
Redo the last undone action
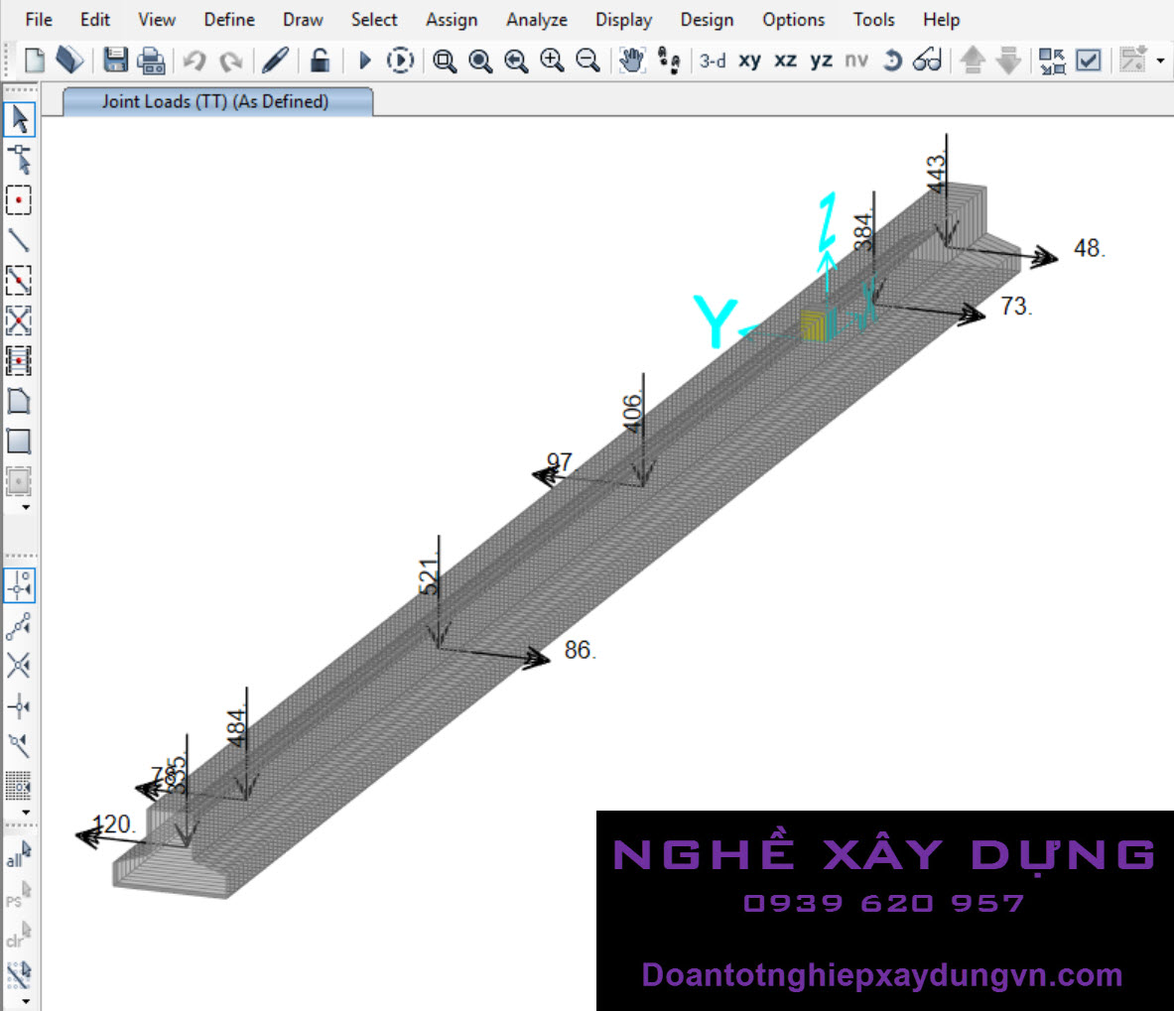click(x=230, y=61)
